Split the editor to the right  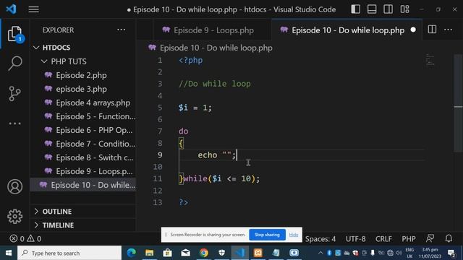[432, 30]
